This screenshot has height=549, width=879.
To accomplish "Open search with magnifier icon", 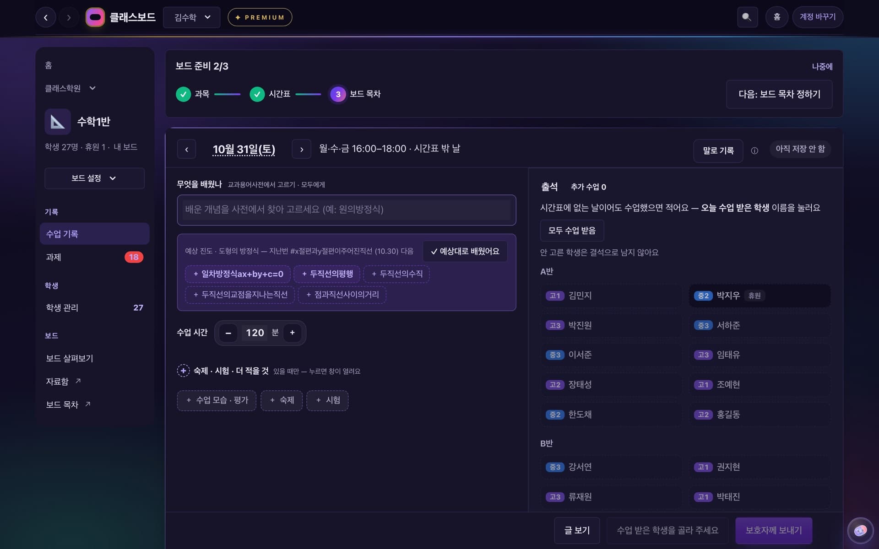I will click(x=747, y=17).
